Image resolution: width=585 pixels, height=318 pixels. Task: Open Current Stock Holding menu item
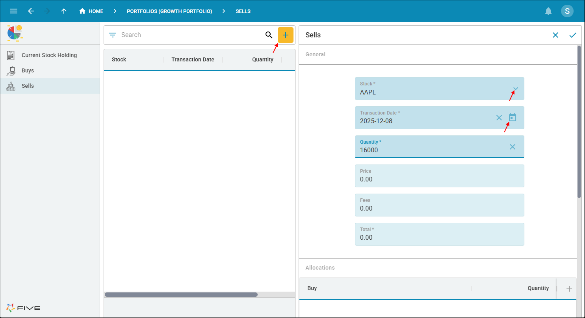[49, 55]
